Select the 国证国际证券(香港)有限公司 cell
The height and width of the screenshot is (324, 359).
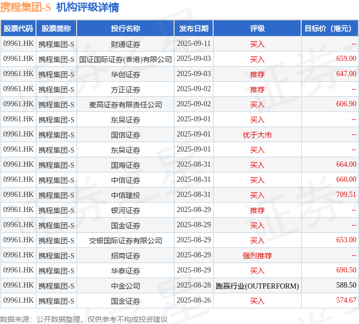click(126, 59)
